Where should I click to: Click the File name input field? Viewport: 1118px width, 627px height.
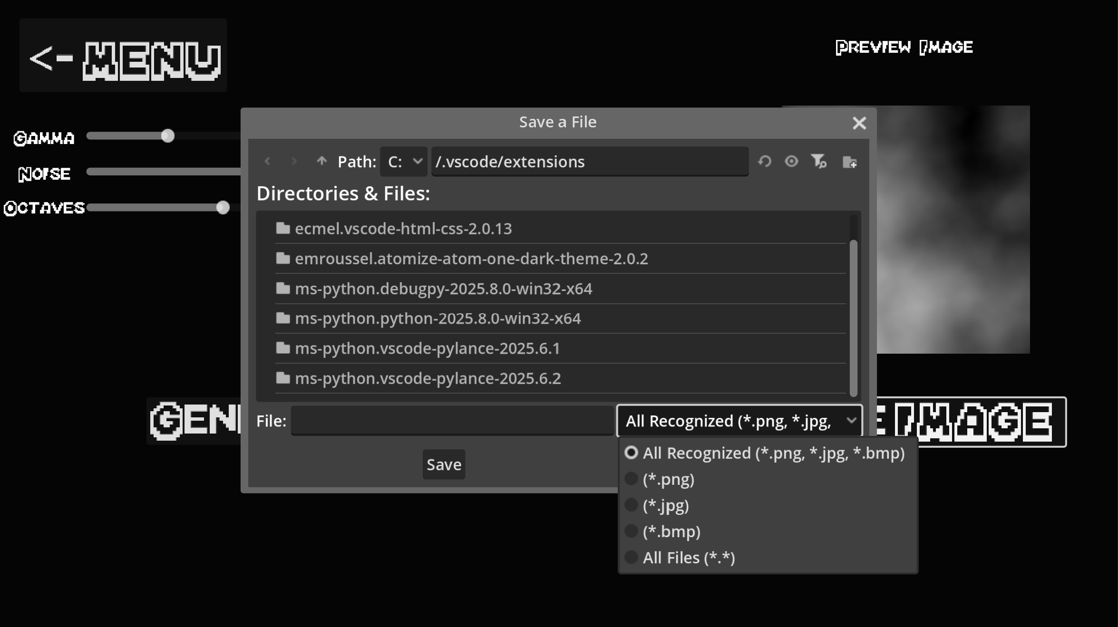coord(452,421)
